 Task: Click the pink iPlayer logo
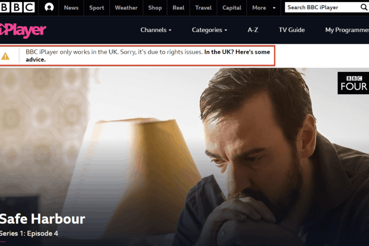click(23, 31)
